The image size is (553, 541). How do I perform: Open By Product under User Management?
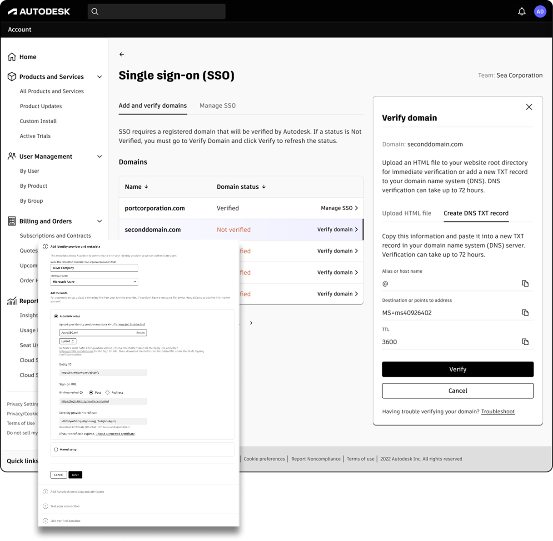(x=34, y=186)
